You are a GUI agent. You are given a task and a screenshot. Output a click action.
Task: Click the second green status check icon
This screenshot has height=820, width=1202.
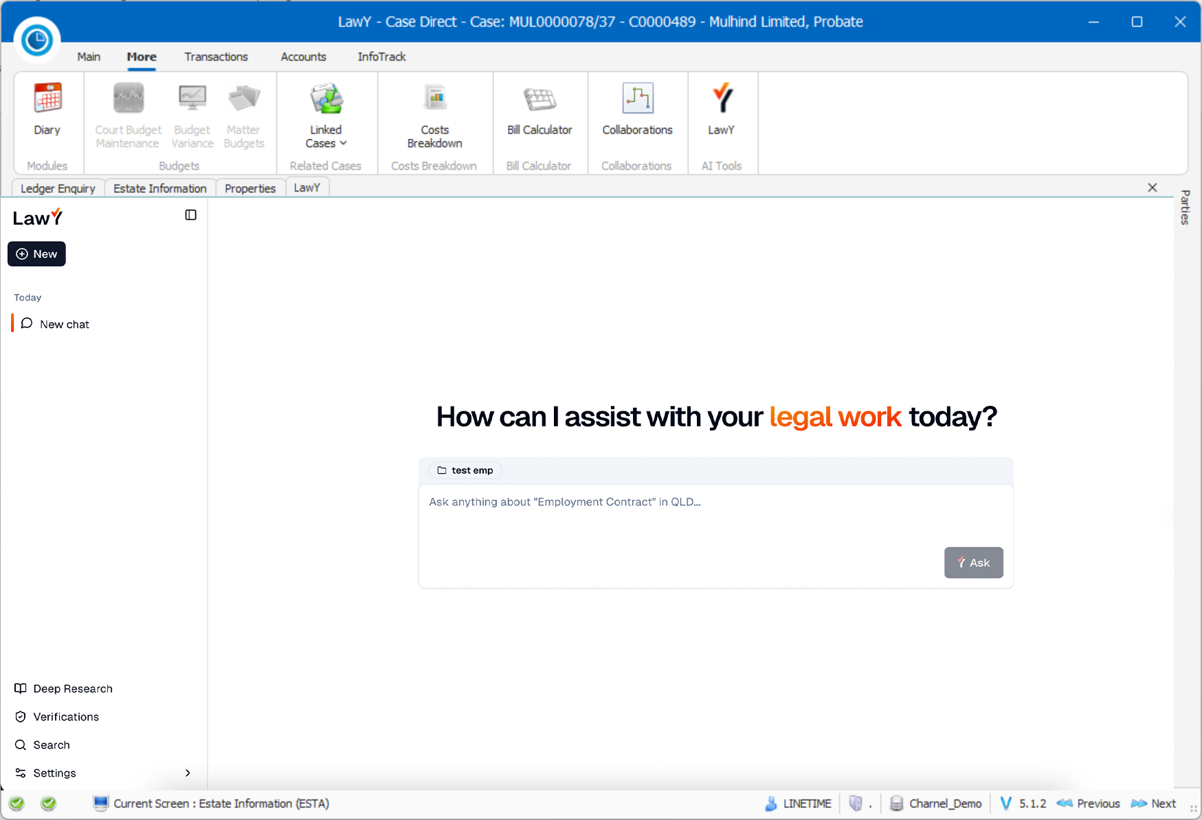48,804
